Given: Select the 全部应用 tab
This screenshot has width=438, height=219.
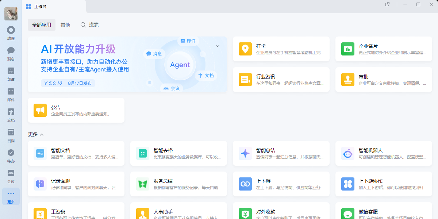Looking at the screenshot, I should pos(42,25).
